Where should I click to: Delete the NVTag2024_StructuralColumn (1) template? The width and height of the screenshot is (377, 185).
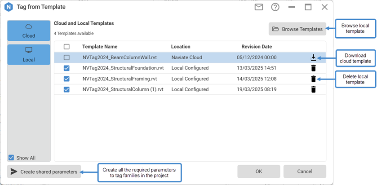(313, 89)
